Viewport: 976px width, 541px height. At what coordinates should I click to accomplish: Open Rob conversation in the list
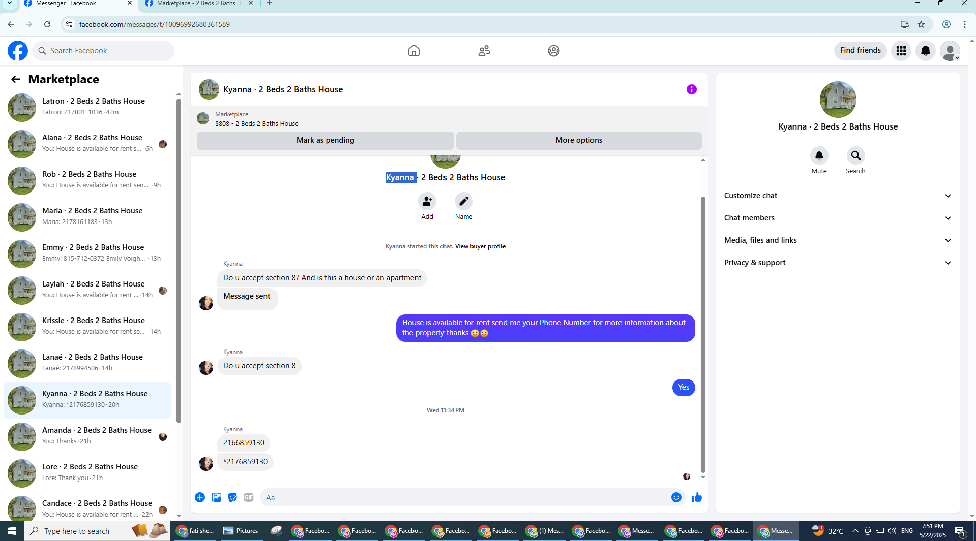pos(87,180)
